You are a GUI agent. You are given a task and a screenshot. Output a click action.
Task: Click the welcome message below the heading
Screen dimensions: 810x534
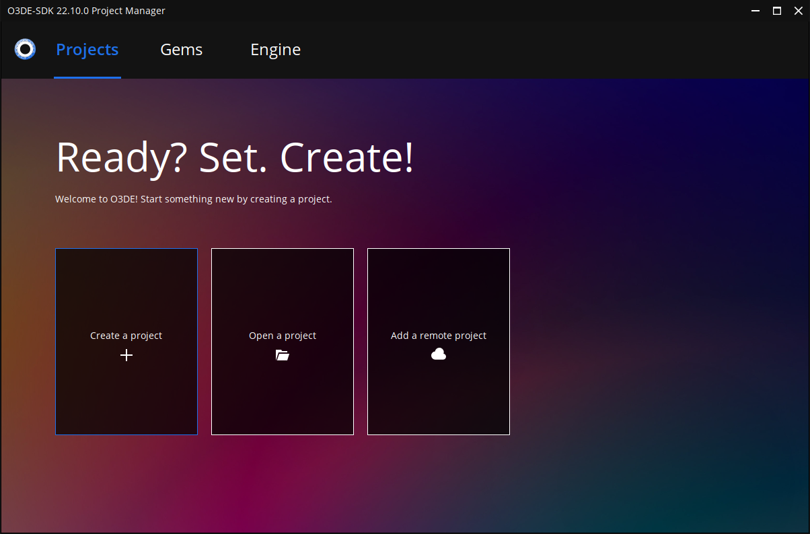click(194, 198)
